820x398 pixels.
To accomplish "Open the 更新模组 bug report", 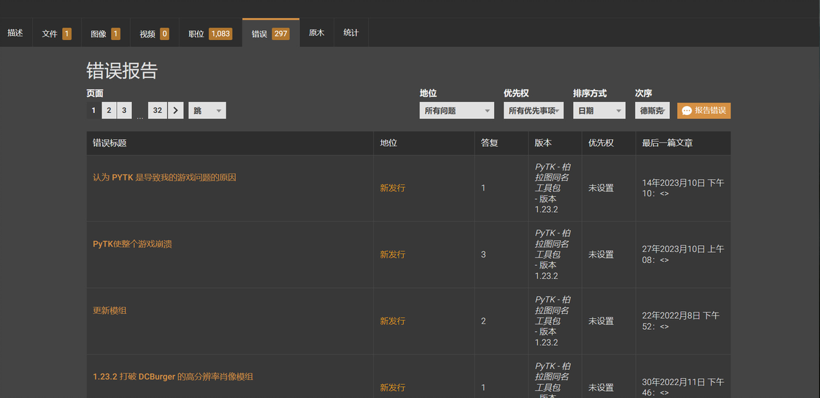I will [x=110, y=311].
